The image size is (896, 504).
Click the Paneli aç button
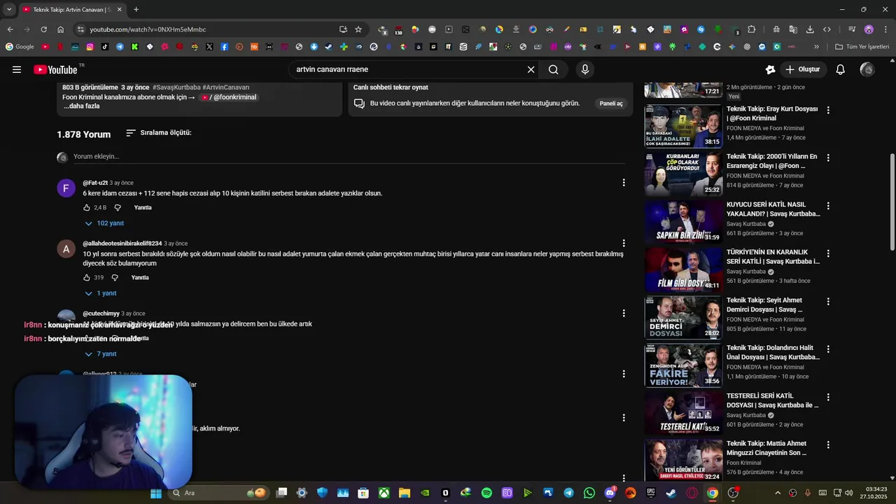611,104
